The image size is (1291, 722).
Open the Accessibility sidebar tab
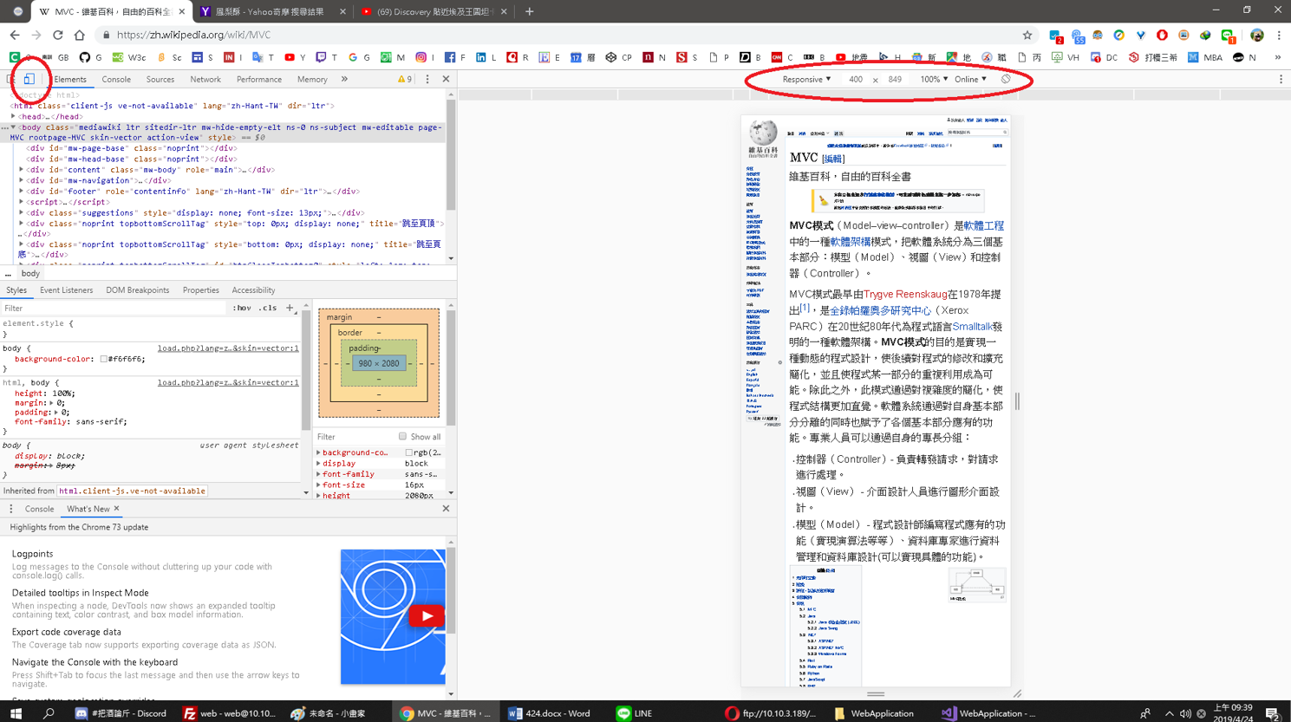[253, 289]
